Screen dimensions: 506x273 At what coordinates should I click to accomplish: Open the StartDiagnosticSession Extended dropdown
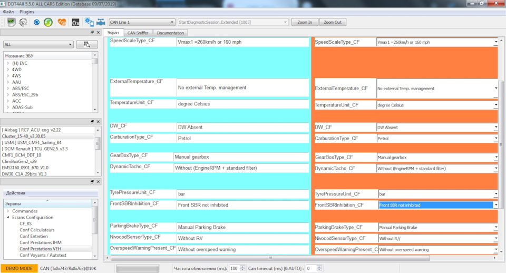pyautogui.click(x=233, y=22)
